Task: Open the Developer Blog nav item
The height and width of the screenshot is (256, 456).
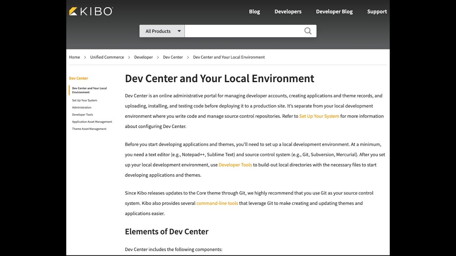Action: 334,11
